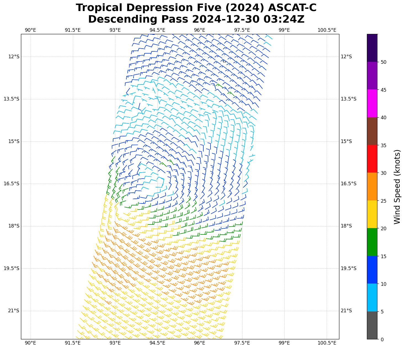
Task: Select the orange 25-30 knot colorbar band
Action: [x=372, y=187]
